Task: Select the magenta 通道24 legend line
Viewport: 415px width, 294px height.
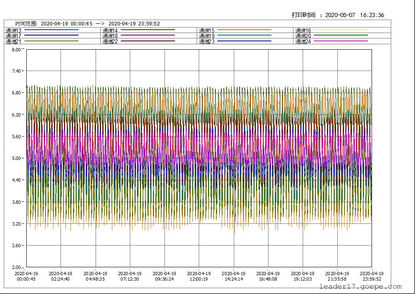Action: [340, 41]
